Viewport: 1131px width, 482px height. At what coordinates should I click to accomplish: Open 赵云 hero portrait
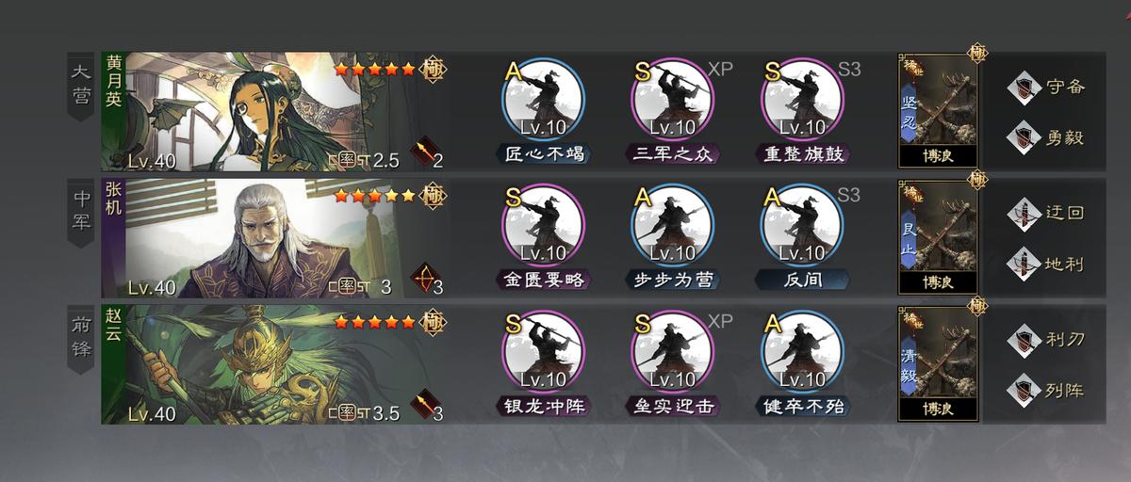click(274, 364)
